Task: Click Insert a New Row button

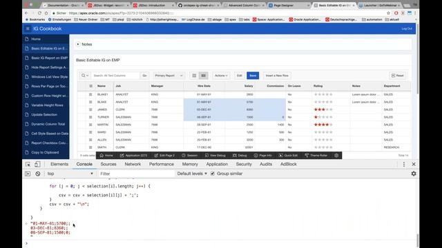Action: (x=277, y=76)
